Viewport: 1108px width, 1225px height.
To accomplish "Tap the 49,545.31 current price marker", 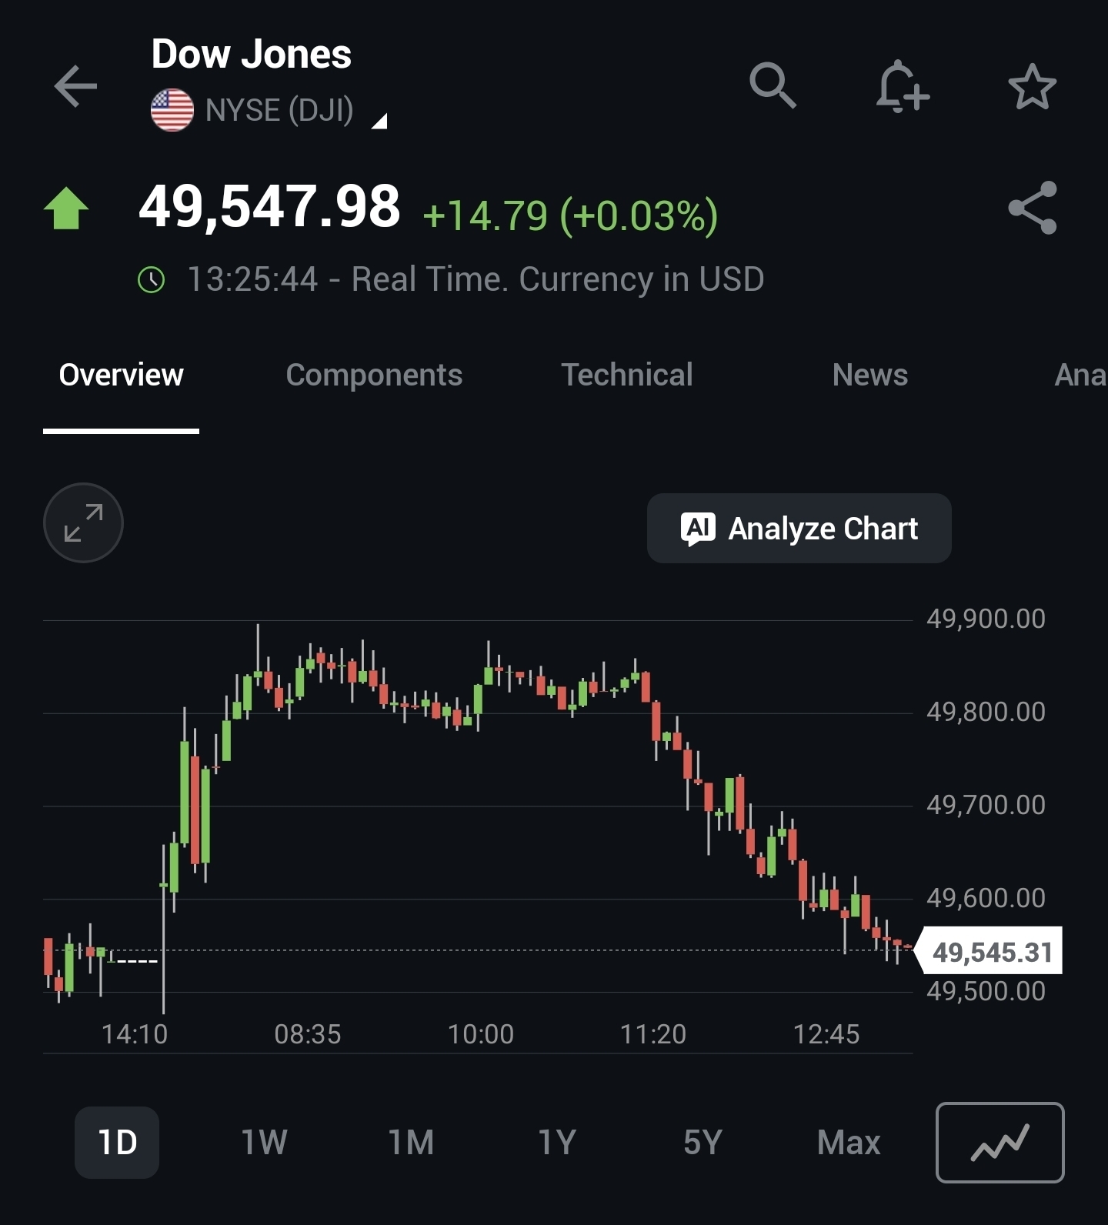I will (992, 952).
